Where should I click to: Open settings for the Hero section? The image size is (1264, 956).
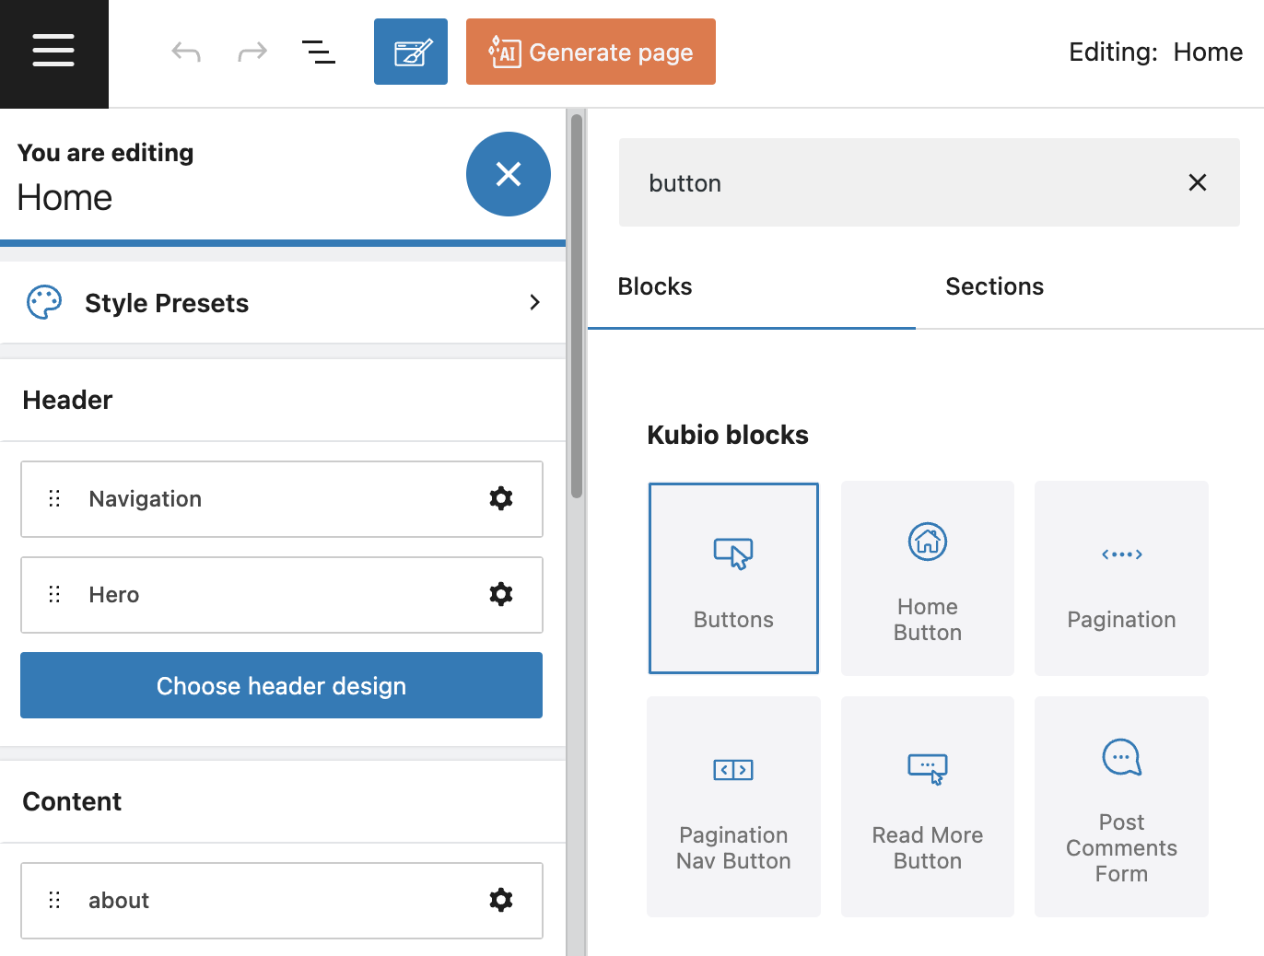(500, 594)
